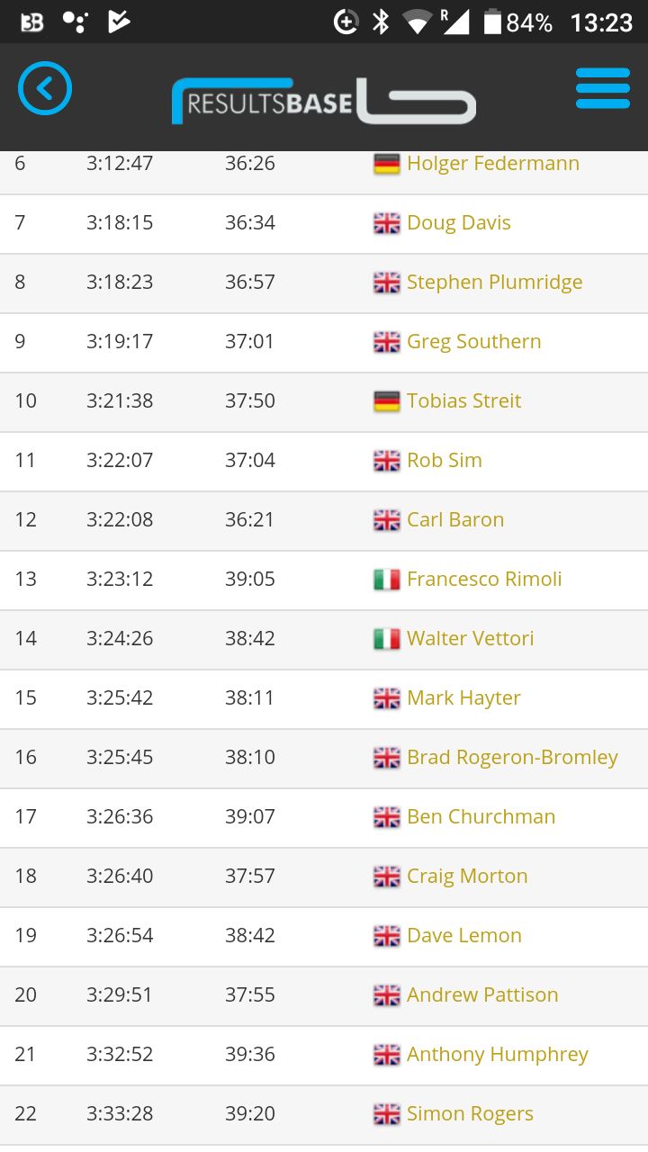The image size is (648, 1152).
Task: Open the hamburger menu
Action: click(603, 88)
